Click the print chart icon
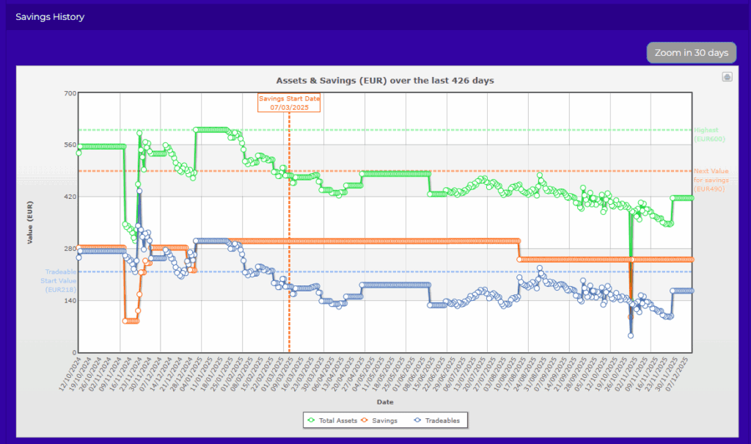The height and width of the screenshot is (444, 751). point(727,77)
